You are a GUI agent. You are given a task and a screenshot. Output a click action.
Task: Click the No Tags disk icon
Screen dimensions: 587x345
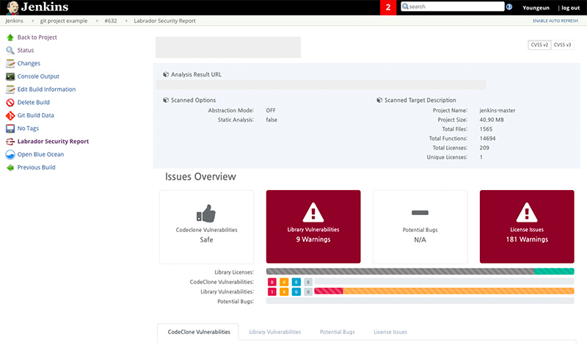click(x=10, y=128)
